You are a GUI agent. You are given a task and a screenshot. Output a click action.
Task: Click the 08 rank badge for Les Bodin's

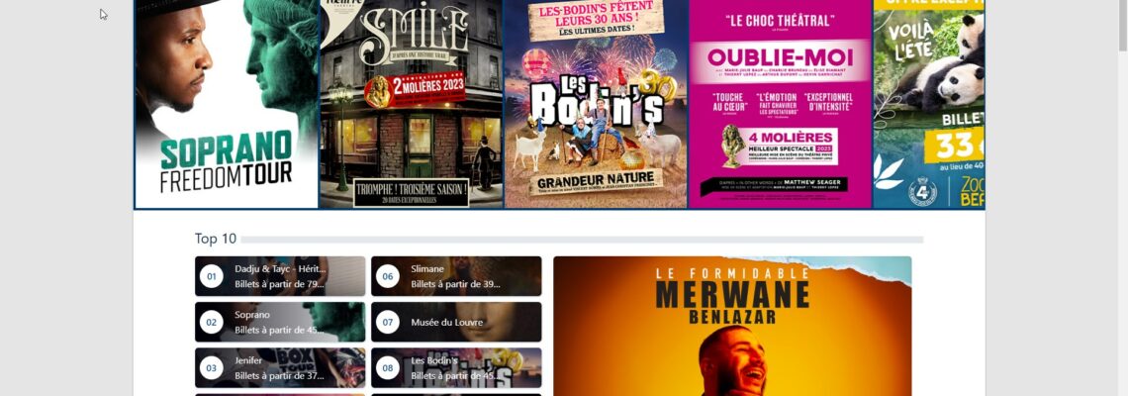388,368
